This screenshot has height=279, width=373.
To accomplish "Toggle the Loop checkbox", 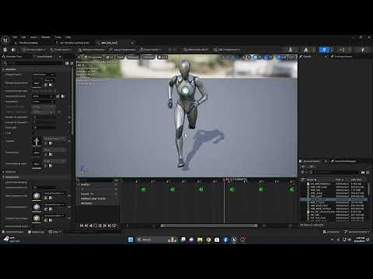I will pos(33,133).
